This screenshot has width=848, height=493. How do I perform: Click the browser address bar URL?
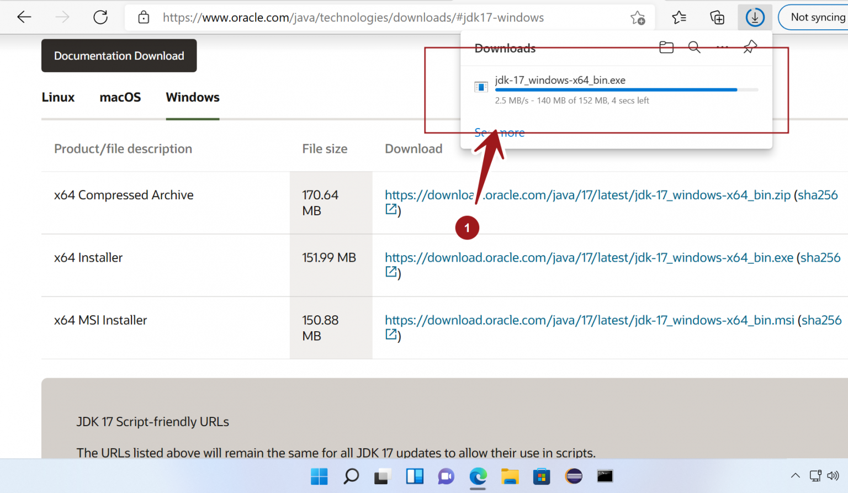click(x=353, y=18)
